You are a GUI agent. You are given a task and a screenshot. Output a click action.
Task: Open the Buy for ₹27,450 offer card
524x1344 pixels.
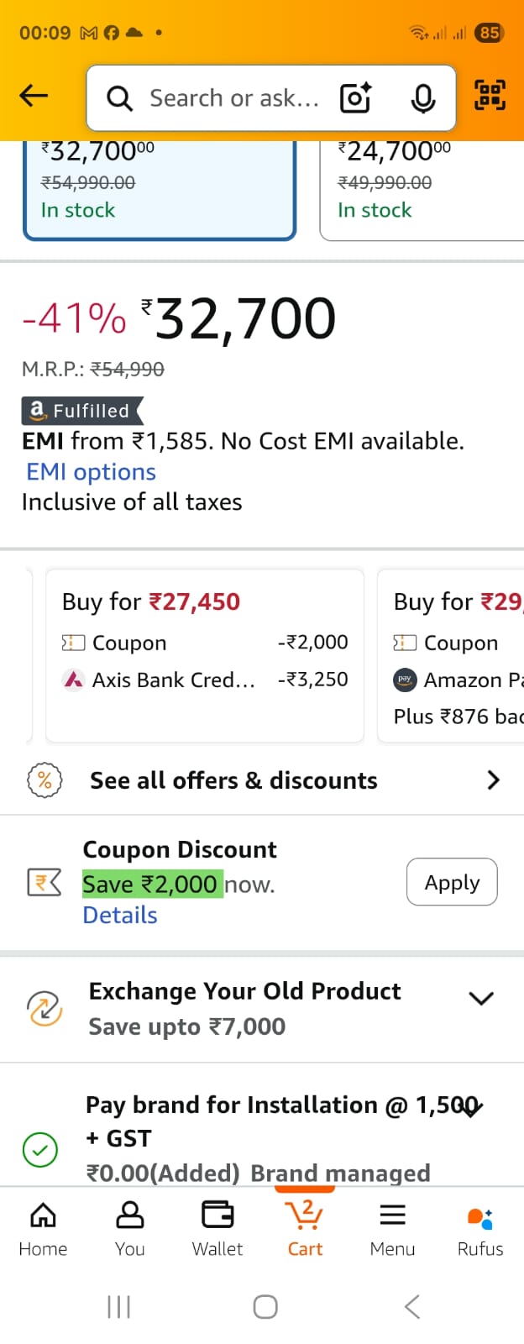pyautogui.click(x=205, y=655)
